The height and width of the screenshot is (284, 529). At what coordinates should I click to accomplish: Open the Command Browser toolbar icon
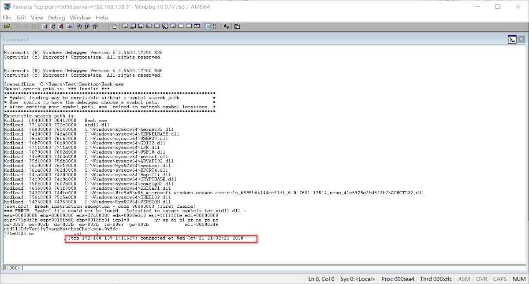(197, 26)
